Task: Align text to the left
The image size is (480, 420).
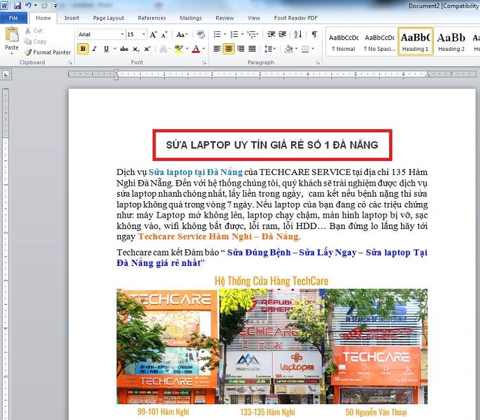Action: click(x=217, y=49)
